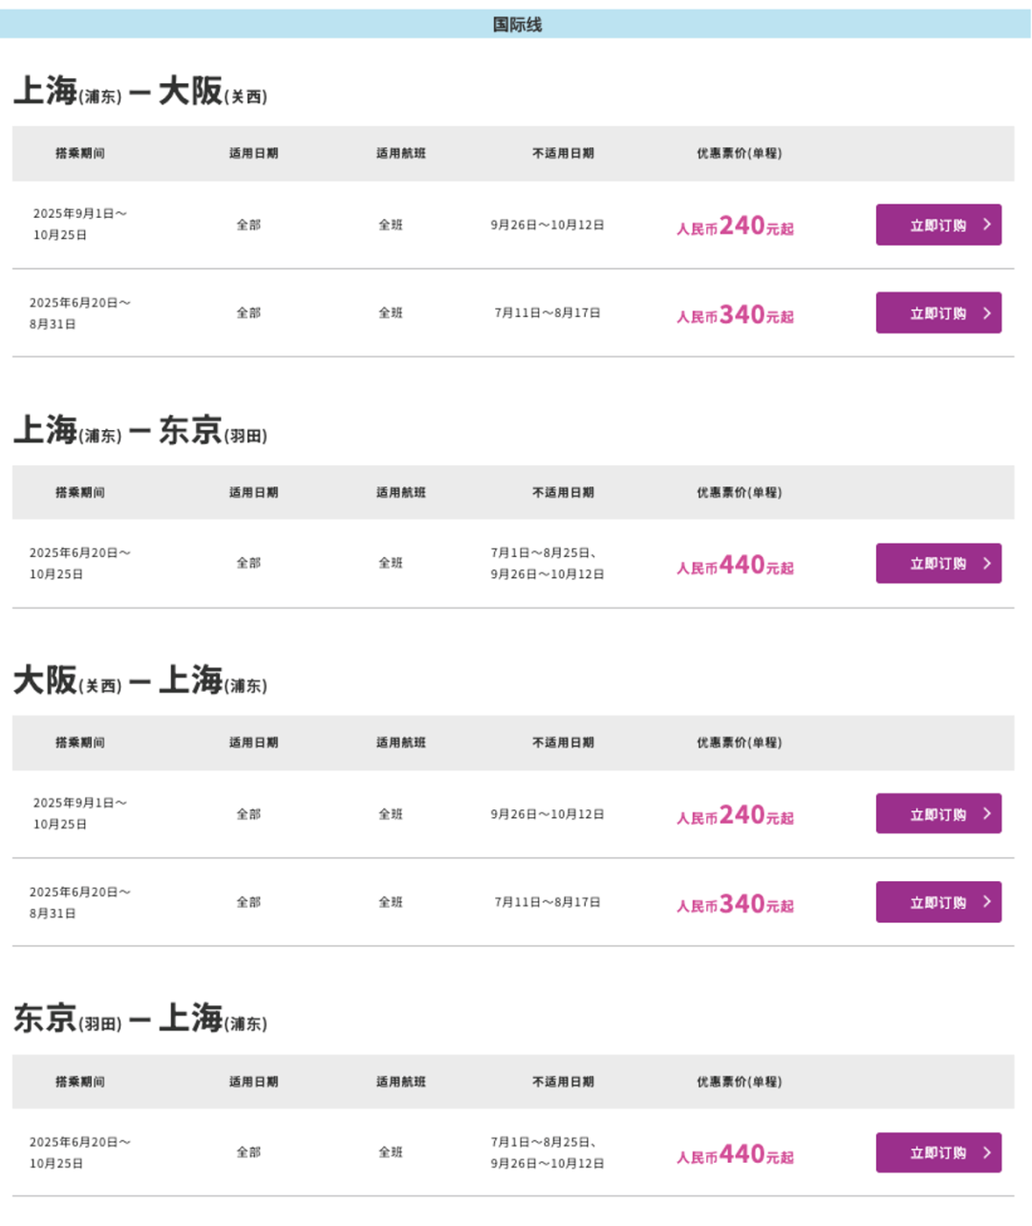
Task: Select the 大阪(关西)–上海(浦东) route heading
Action: tap(140, 681)
